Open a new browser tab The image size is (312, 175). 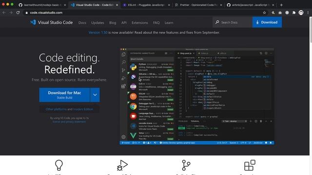[x=281, y=5]
